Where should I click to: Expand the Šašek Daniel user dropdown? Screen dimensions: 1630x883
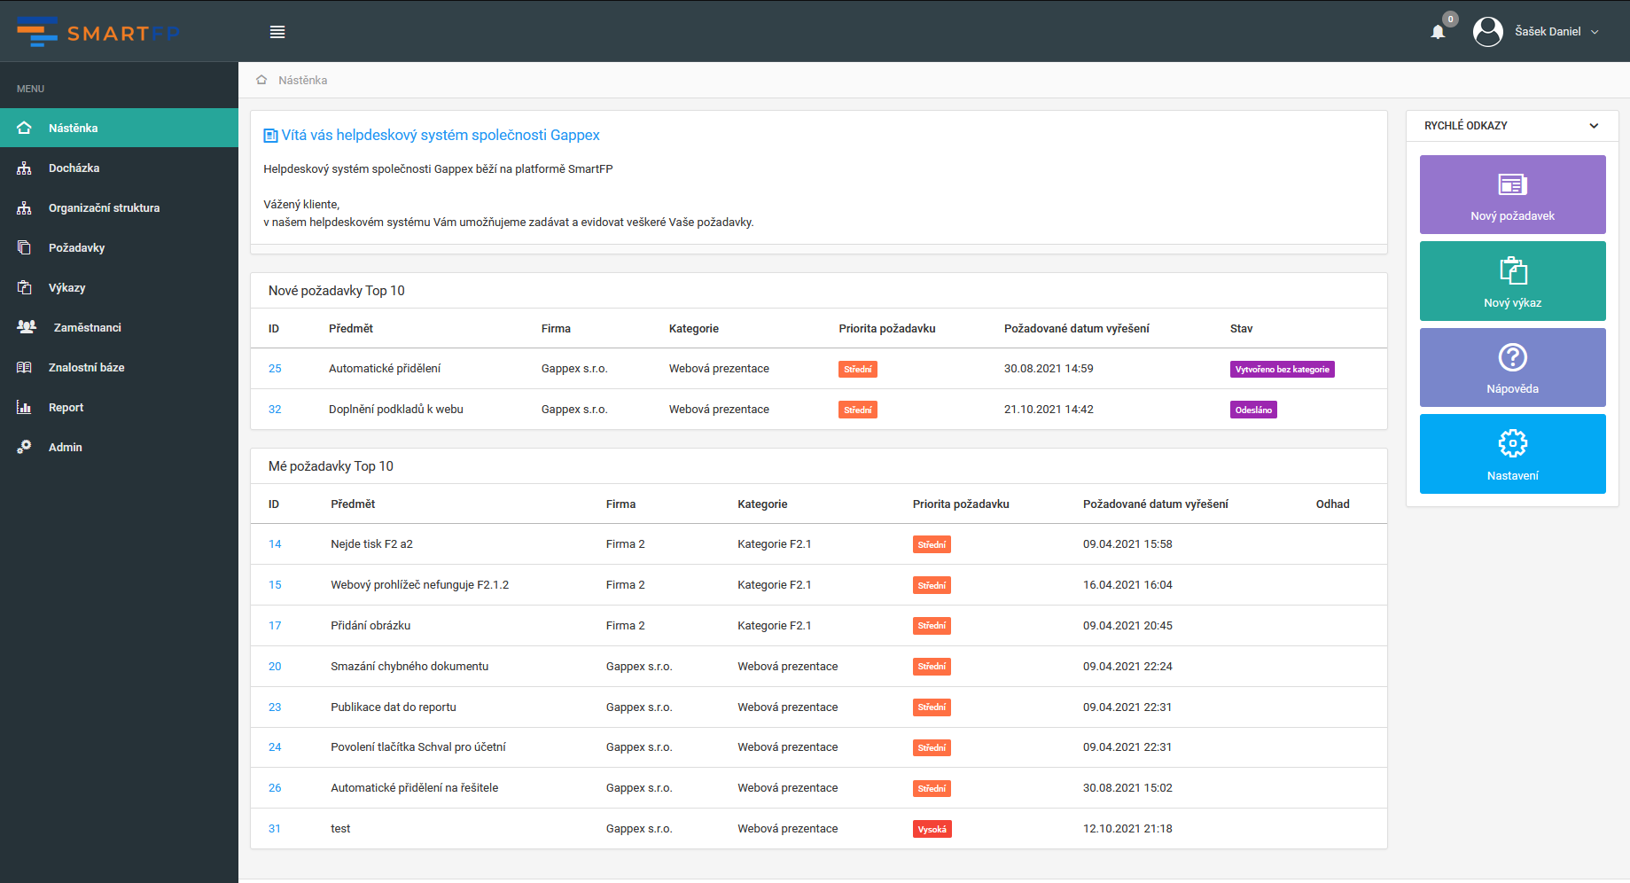(x=1557, y=32)
